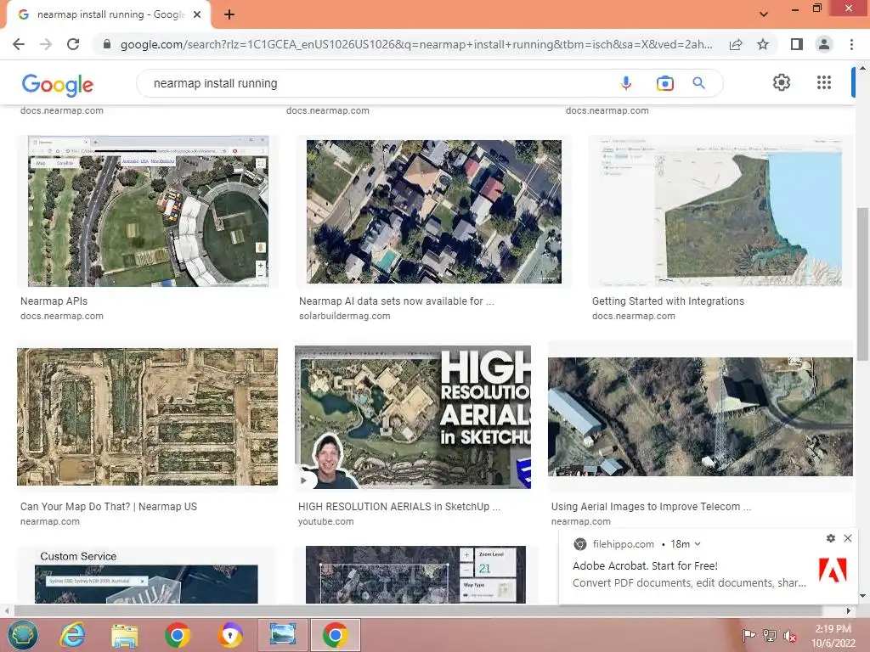The image size is (870, 652).
Task: Open the network tray icon
Action: pyautogui.click(x=770, y=636)
